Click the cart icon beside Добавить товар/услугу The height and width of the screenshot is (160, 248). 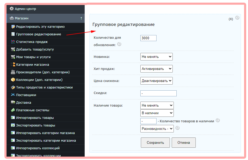coord(13,49)
